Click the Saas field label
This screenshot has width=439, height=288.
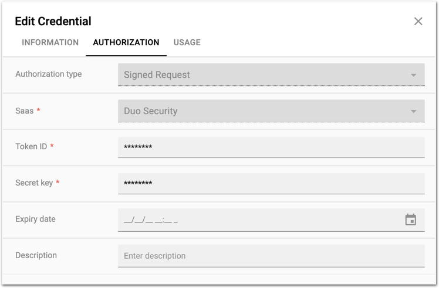25,111
